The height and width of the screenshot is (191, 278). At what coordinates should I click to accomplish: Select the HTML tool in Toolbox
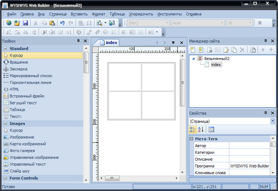43,89
